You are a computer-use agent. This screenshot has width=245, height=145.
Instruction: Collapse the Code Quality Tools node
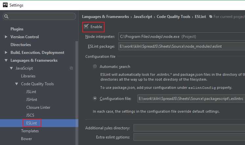[x=16, y=84]
